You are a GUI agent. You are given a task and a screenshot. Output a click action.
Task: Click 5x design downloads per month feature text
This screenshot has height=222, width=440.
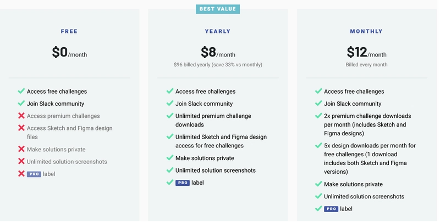(370, 158)
